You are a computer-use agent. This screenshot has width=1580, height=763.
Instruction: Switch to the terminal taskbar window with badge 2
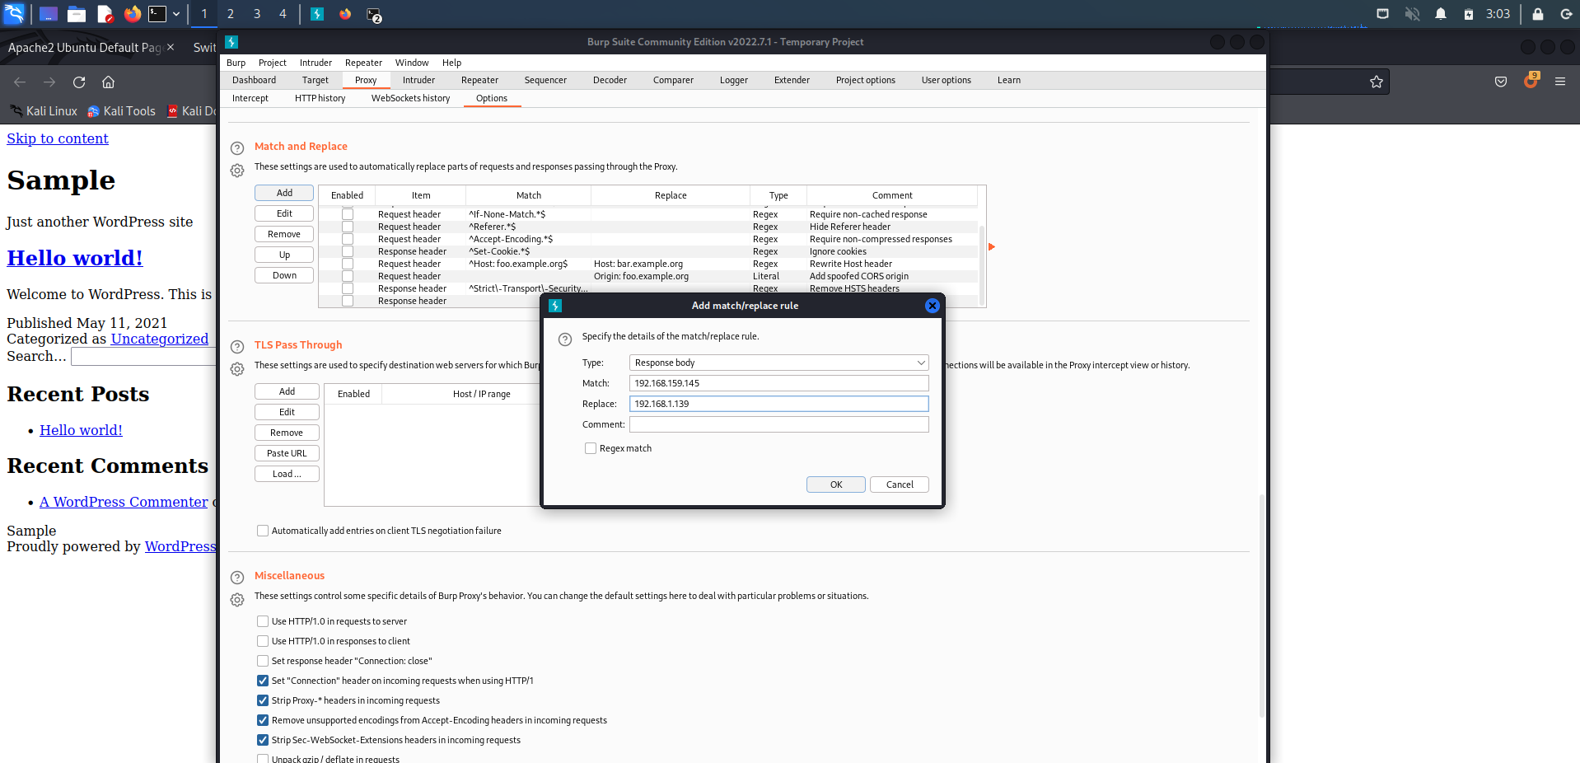click(373, 15)
